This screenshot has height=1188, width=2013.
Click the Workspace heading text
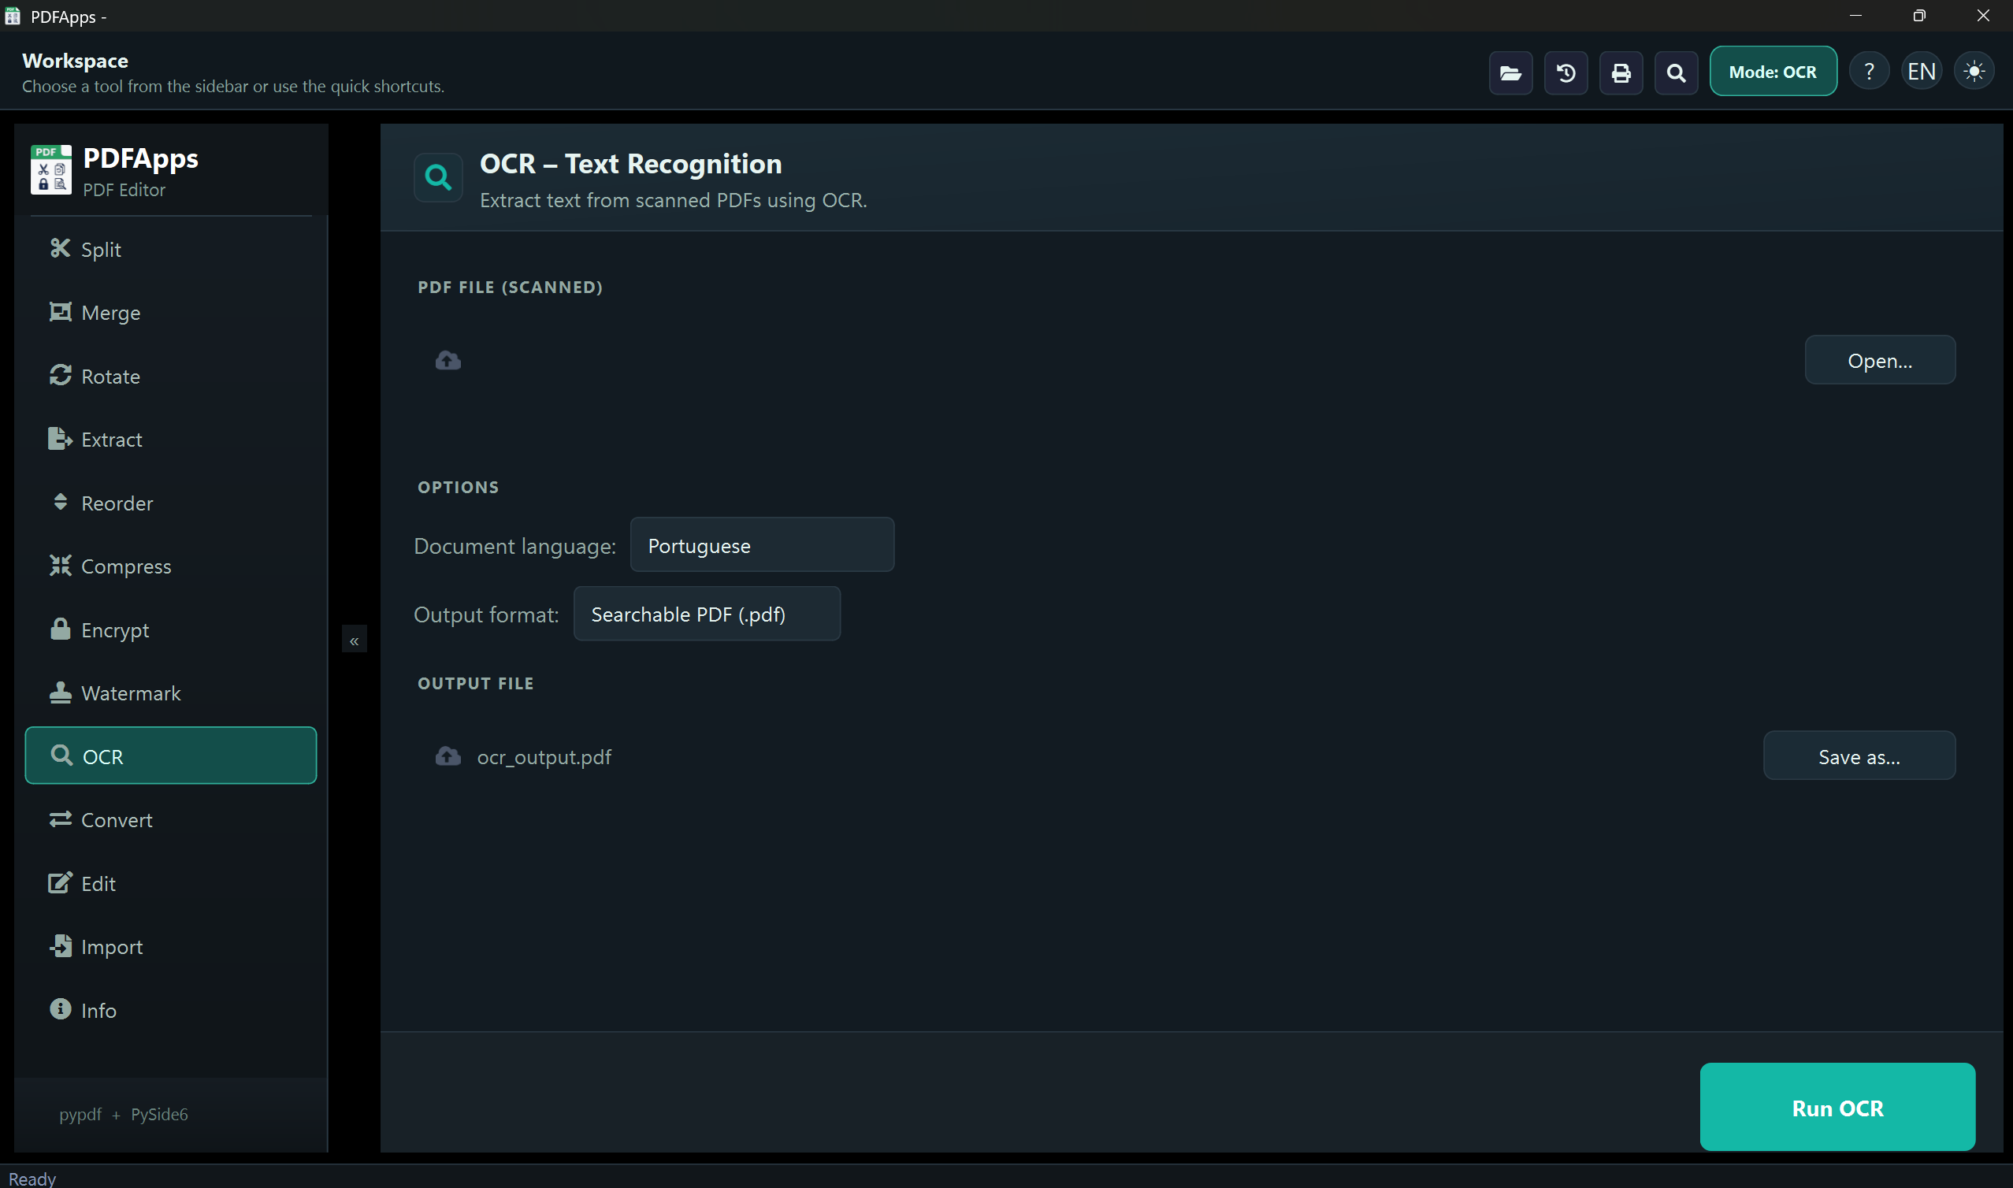click(75, 61)
